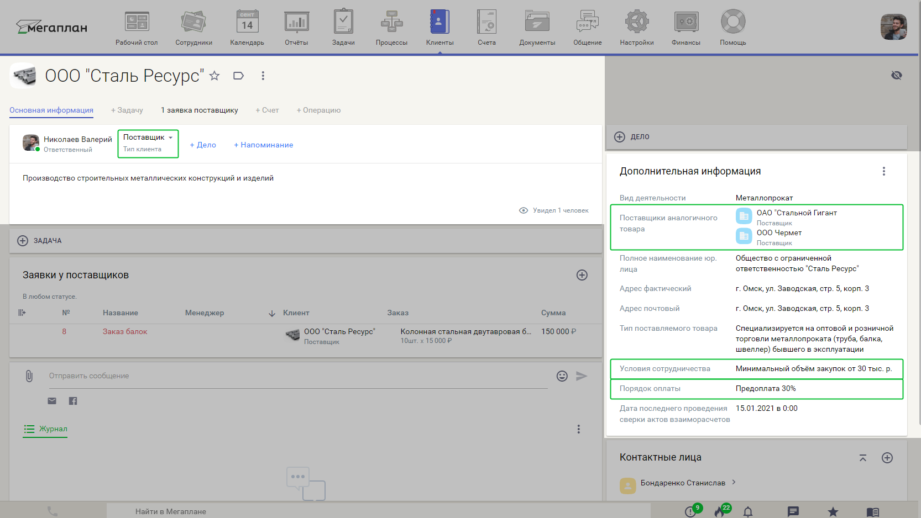The image size is (921, 518).
Task: Add company to favorites with star
Action: [x=214, y=76]
